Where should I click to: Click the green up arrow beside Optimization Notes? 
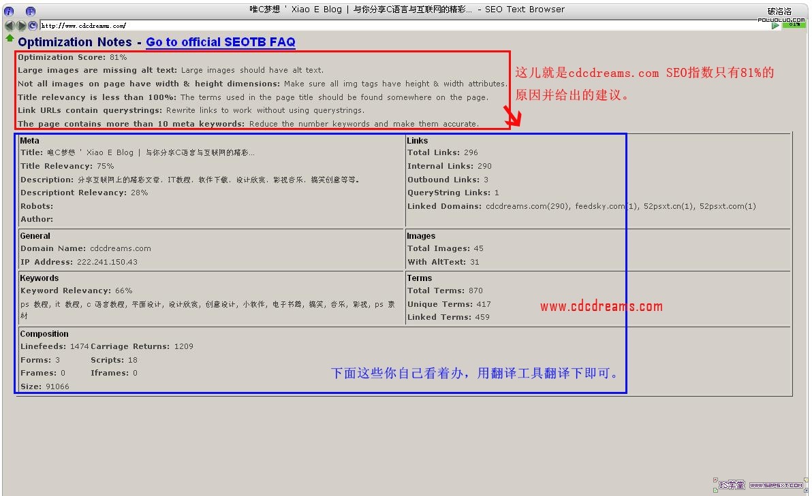click(10, 39)
